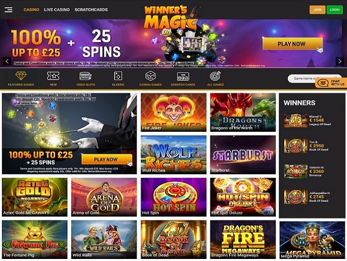Open the hamburger menu
This screenshot has width=347, height=261.
(8, 10)
